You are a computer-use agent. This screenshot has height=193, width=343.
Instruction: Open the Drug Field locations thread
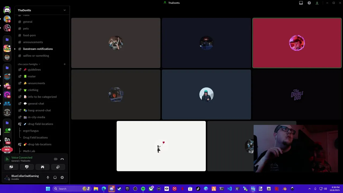[35, 138]
